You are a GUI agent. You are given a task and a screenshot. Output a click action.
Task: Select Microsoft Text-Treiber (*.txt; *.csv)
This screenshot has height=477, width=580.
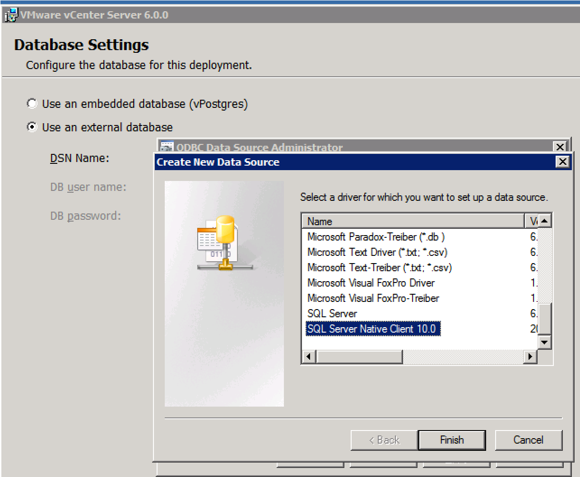point(380,268)
